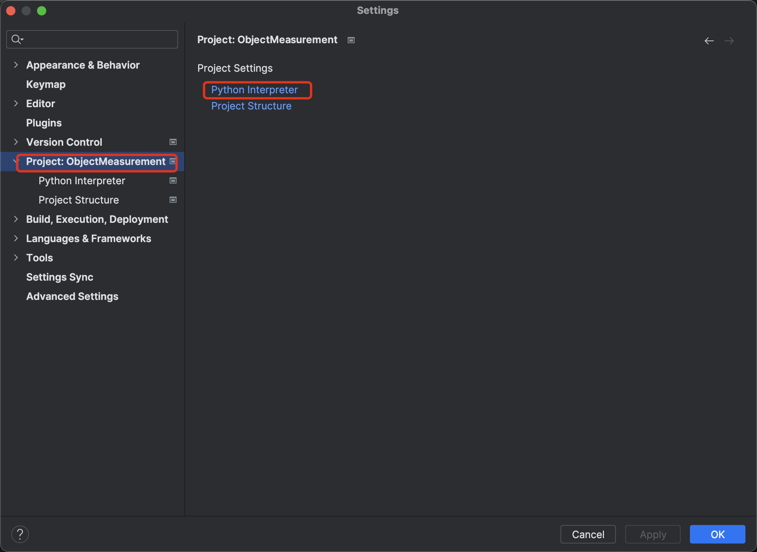Click project-level icon beside sidebar Project Structure

coord(173,200)
